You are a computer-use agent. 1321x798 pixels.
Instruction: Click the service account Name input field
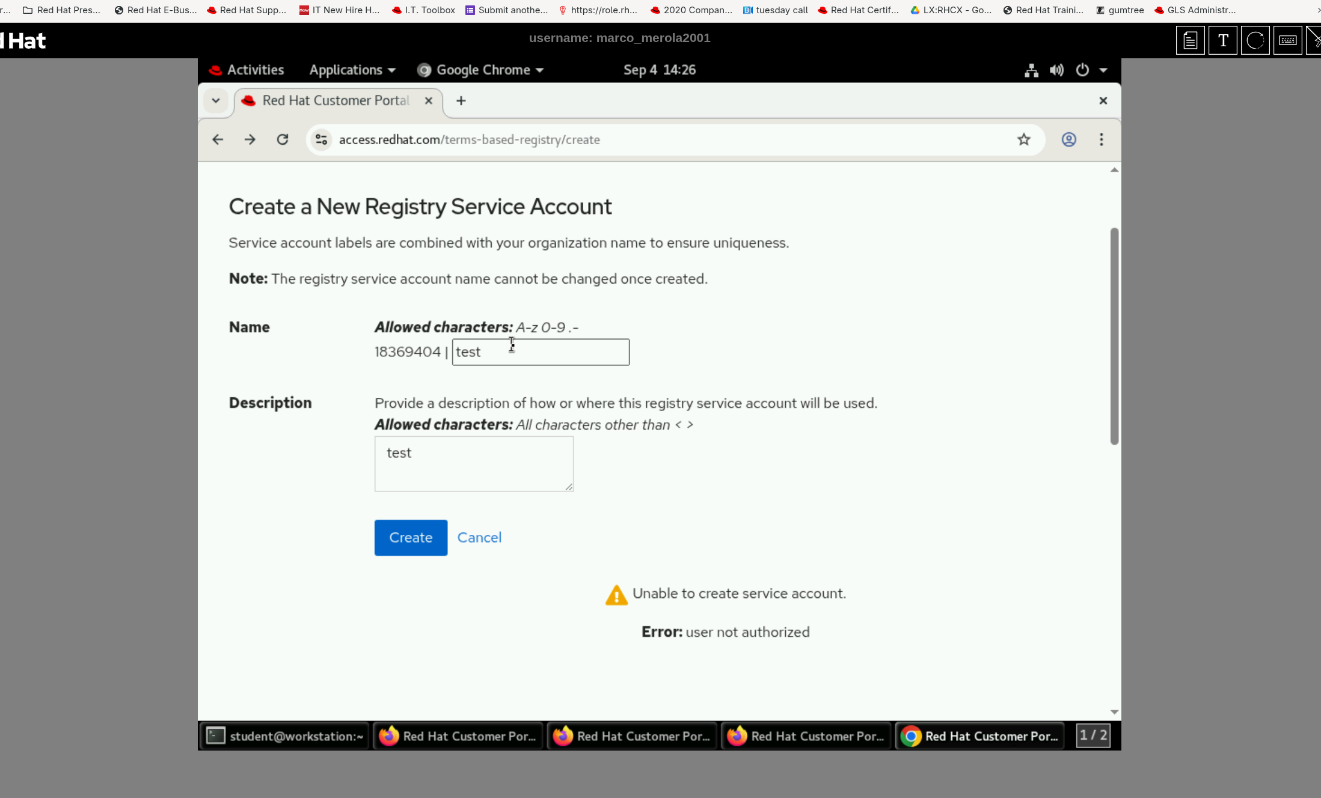(540, 352)
